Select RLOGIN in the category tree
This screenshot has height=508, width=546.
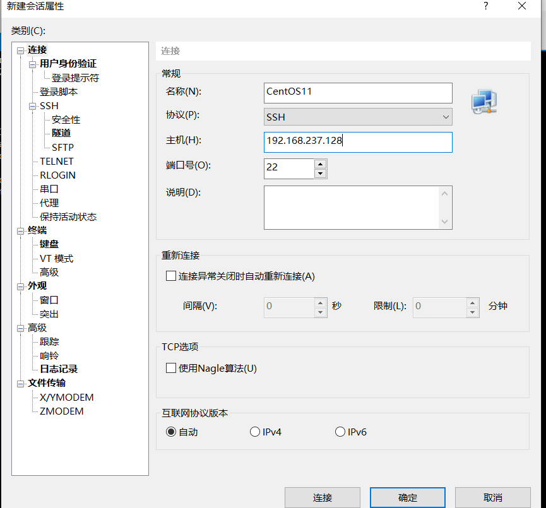(57, 175)
